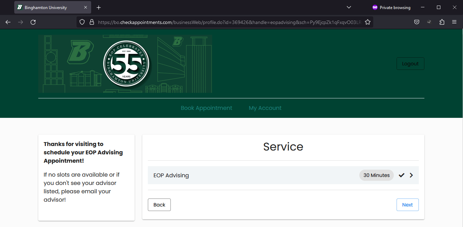Expand the list all tabs dropdown arrow
The image size is (463, 227).
pos(349,8)
